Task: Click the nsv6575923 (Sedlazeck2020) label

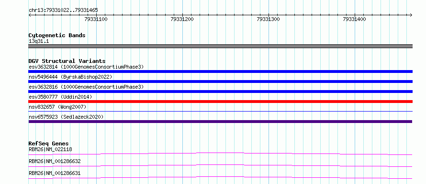Action: [x=66, y=117]
